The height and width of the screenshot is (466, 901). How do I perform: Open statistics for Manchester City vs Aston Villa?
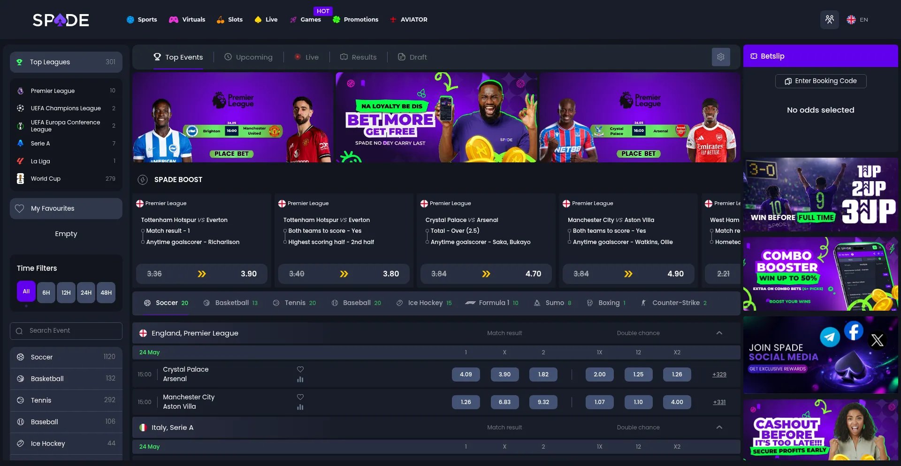coord(300,407)
